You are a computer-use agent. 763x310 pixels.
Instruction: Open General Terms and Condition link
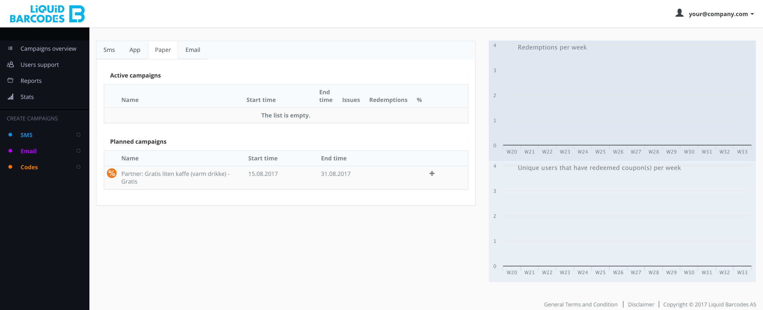(581, 304)
